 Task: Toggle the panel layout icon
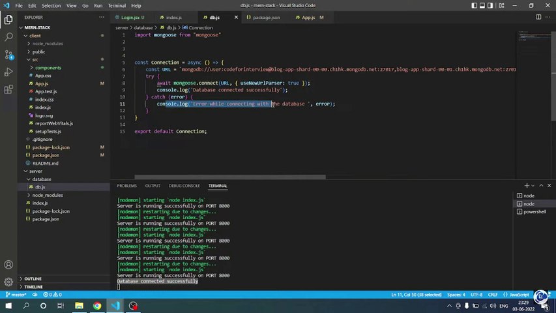[482, 6]
